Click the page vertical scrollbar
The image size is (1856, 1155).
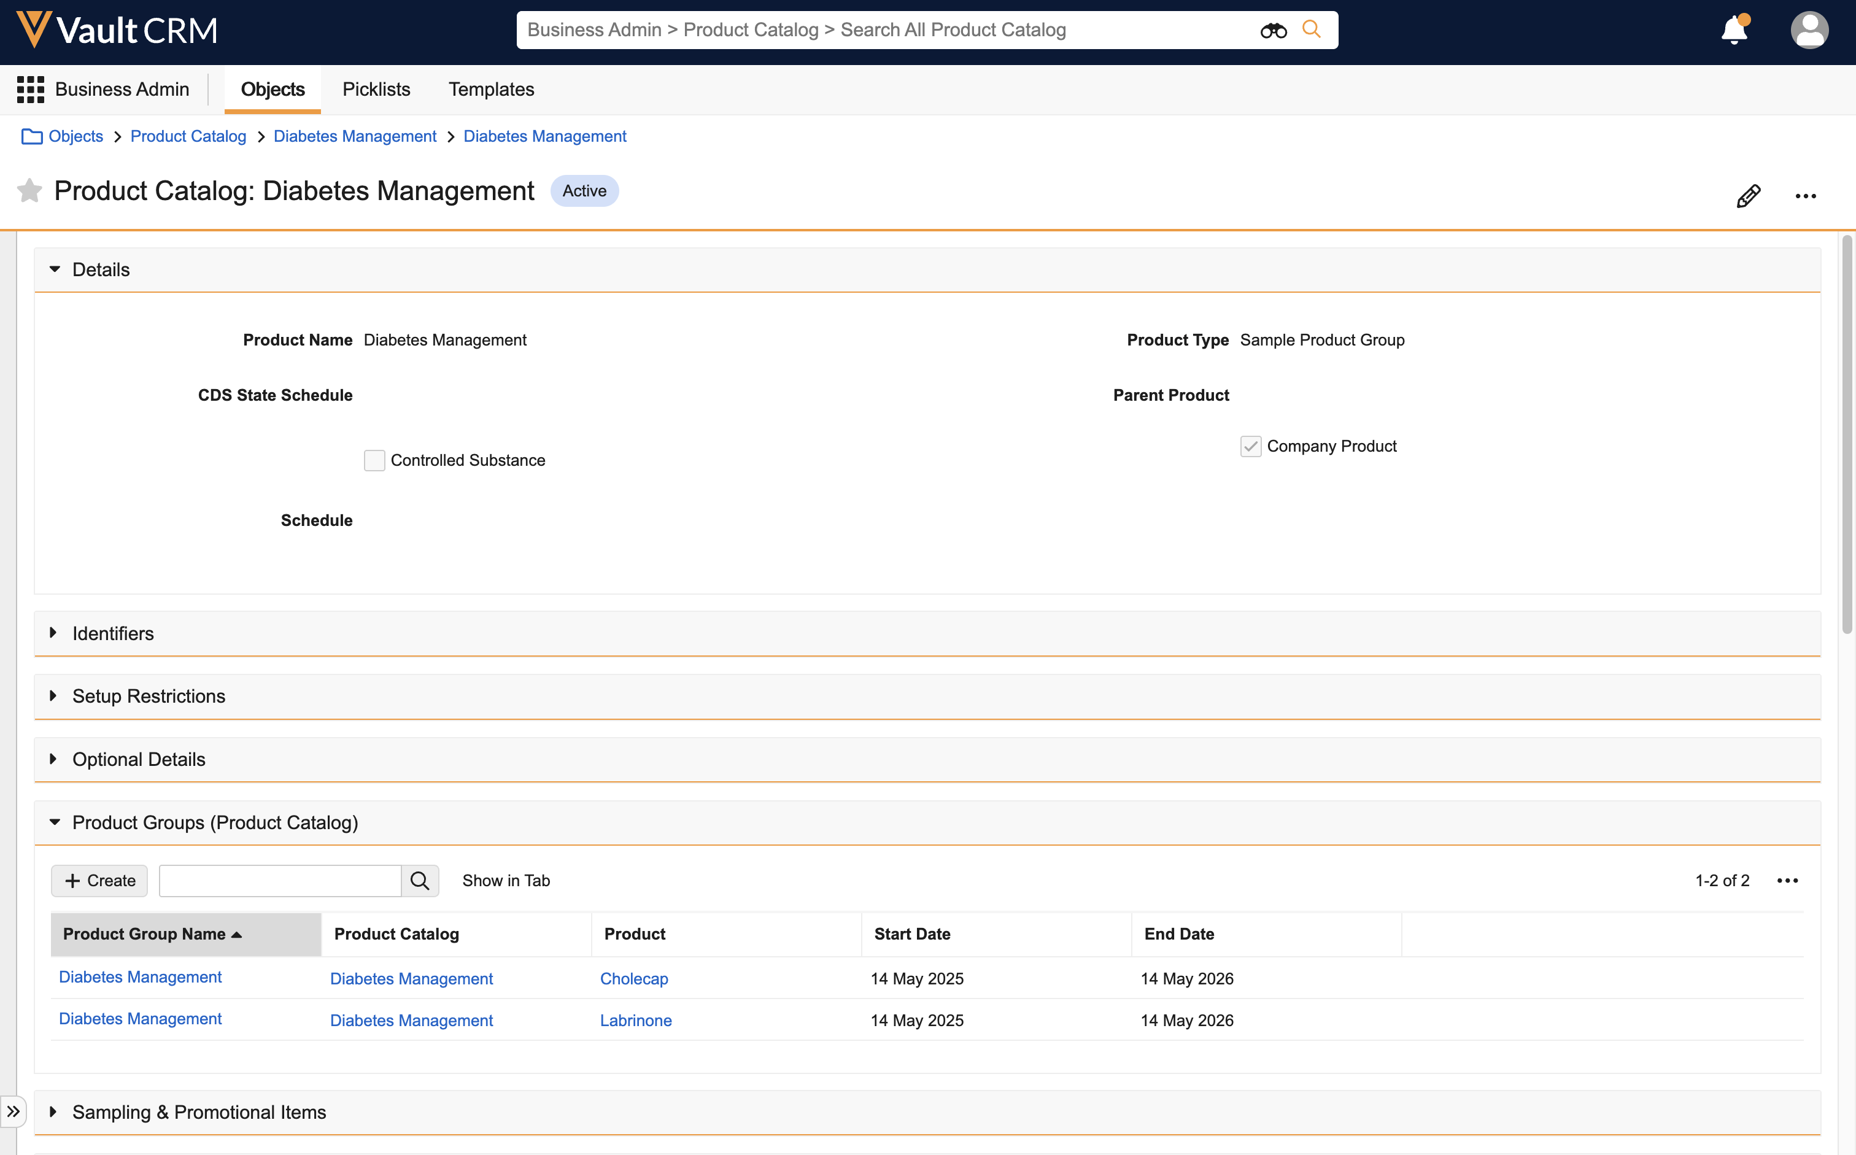(1847, 435)
